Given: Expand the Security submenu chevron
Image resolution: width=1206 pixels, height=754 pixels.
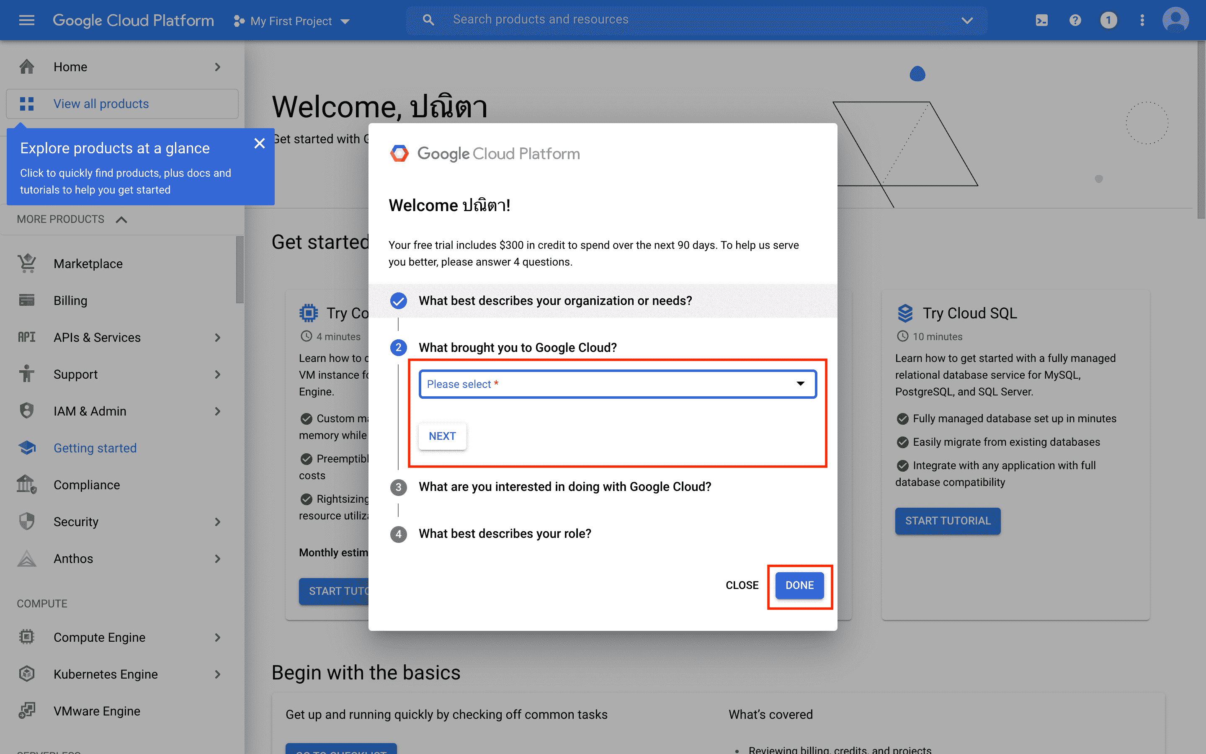Looking at the screenshot, I should pyautogui.click(x=218, y=522).
